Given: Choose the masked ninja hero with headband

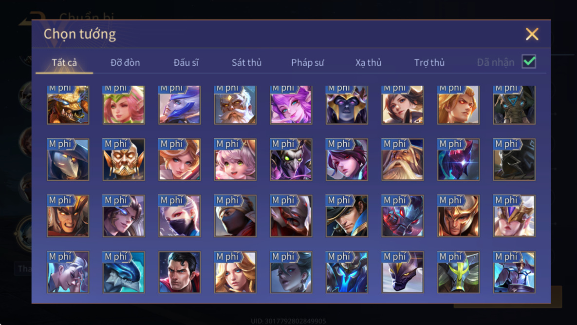Looking at the screenshot, I should click(235, 216).
